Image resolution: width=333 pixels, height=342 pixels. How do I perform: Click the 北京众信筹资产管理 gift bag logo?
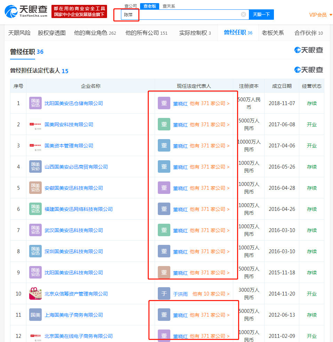click(35, 293)
